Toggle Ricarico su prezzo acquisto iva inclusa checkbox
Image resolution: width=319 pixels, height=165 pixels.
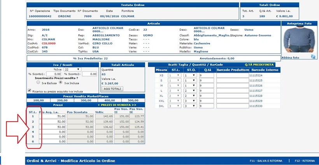pyautogui.click(x=30, y=90)
